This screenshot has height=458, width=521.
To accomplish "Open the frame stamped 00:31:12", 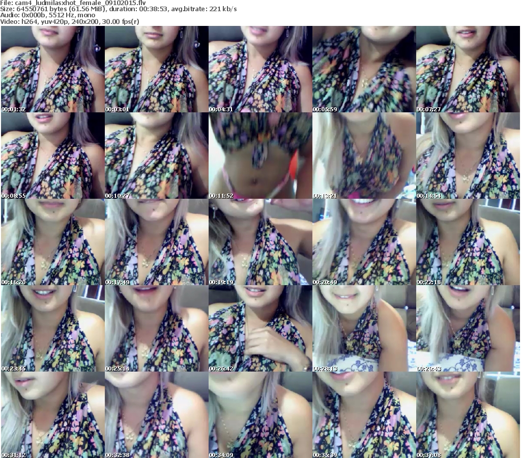I will (53, 415).
